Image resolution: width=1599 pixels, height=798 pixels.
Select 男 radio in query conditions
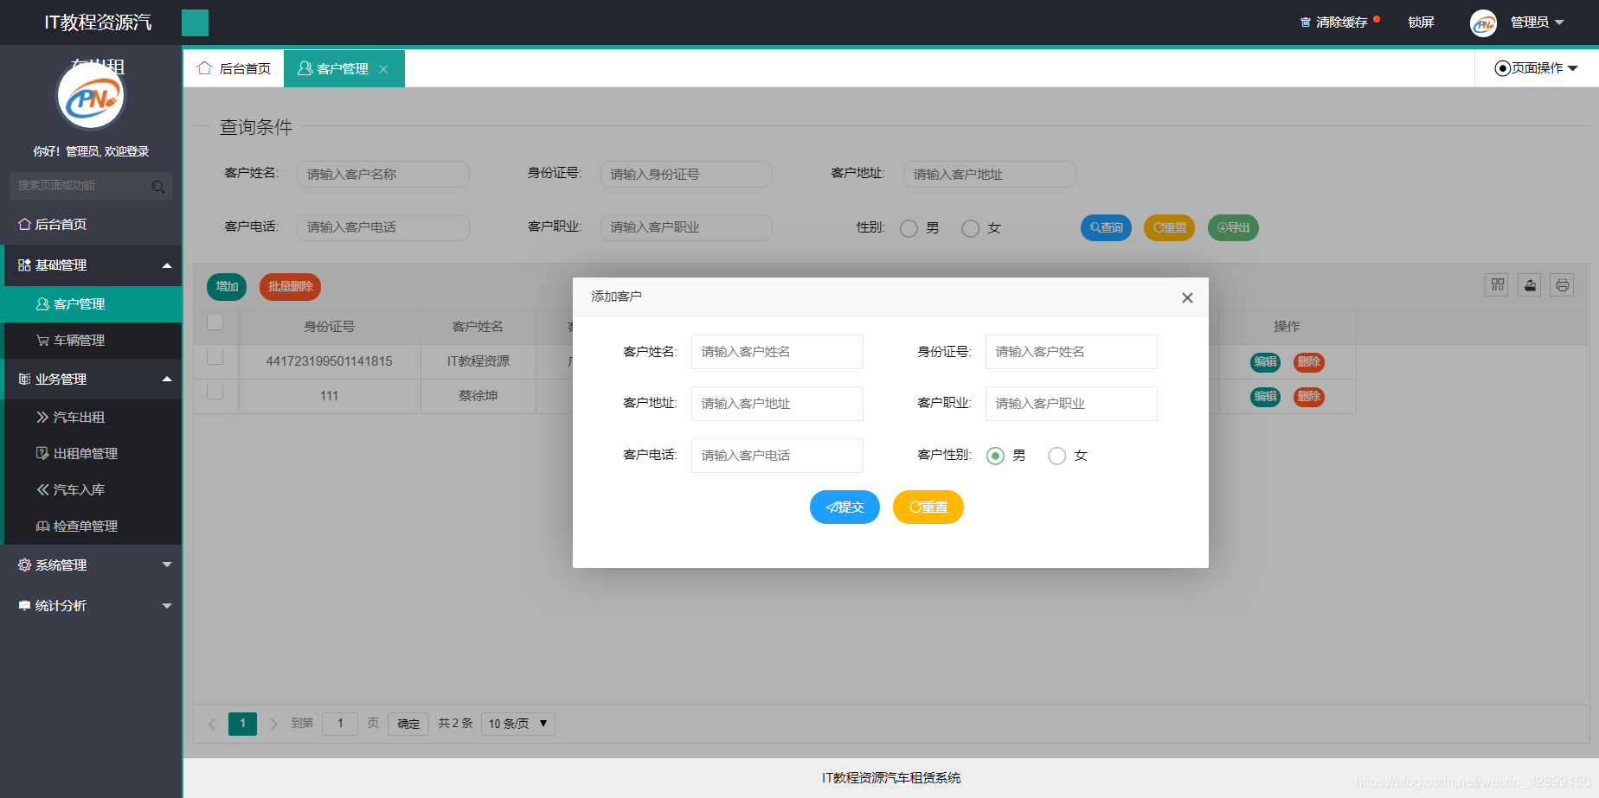(x=909, y=228)
